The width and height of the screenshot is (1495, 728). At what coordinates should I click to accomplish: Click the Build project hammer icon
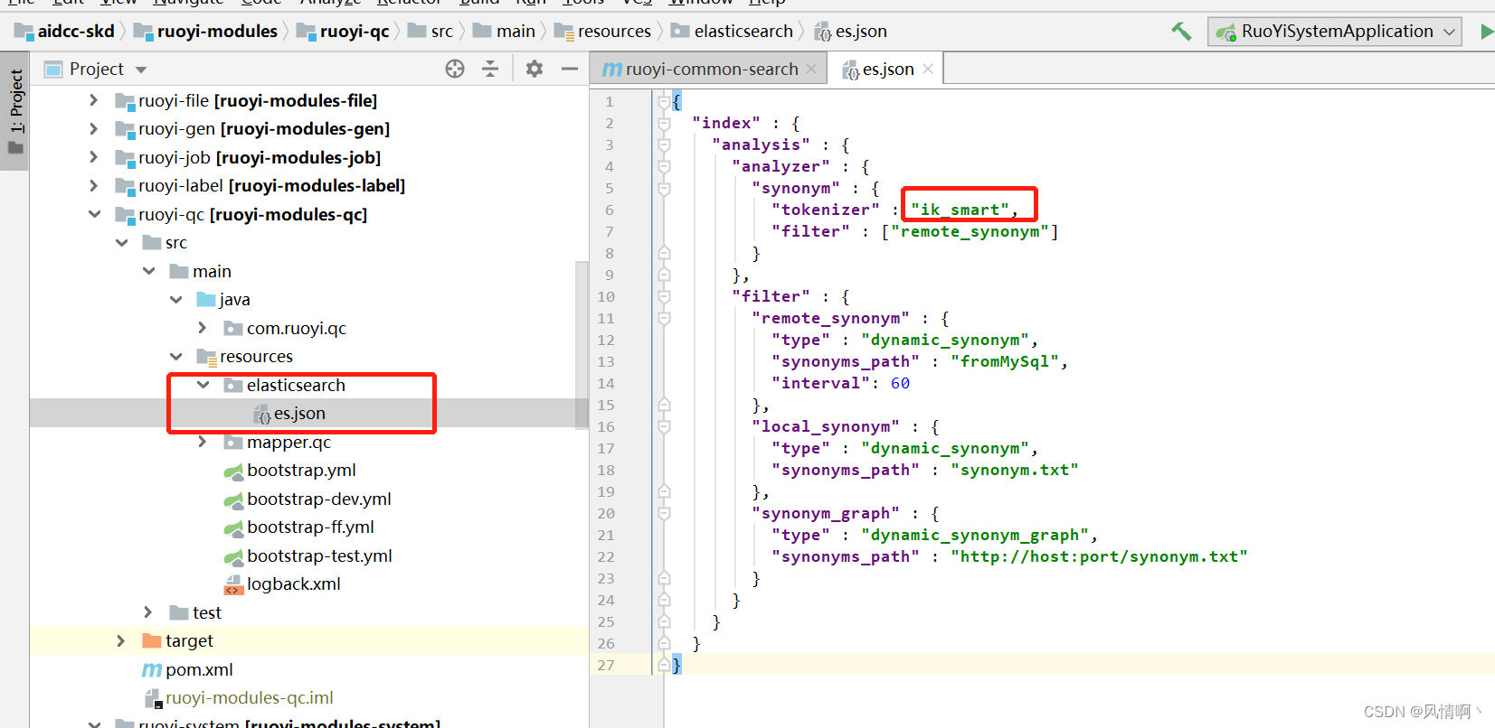(1181, 31)
